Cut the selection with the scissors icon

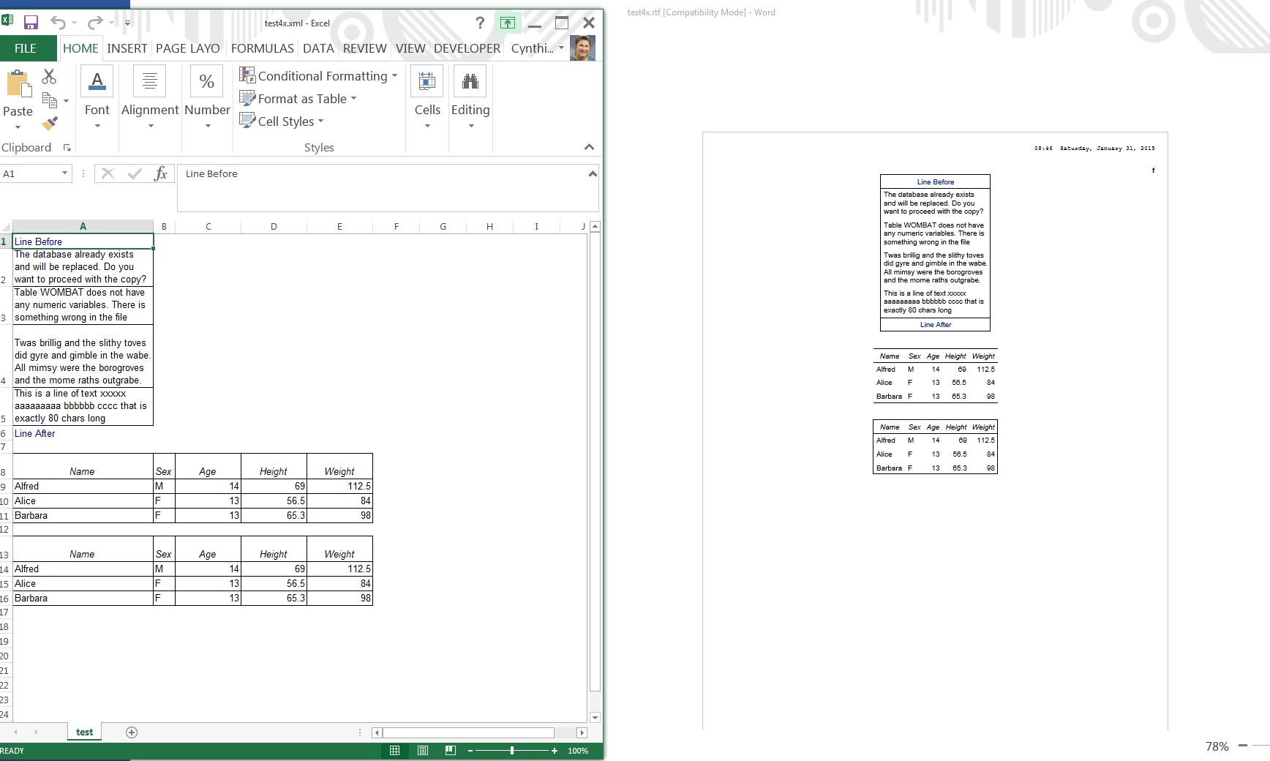pyautogui.click(x=49, y=75)
